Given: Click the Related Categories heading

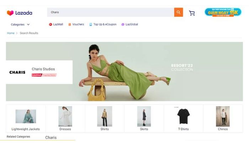Looking at the screenshot, I should (18, 137).
